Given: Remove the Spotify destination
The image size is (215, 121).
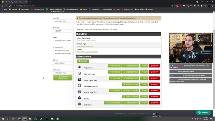Looking at the screenshot, I should tap(154, 97).
